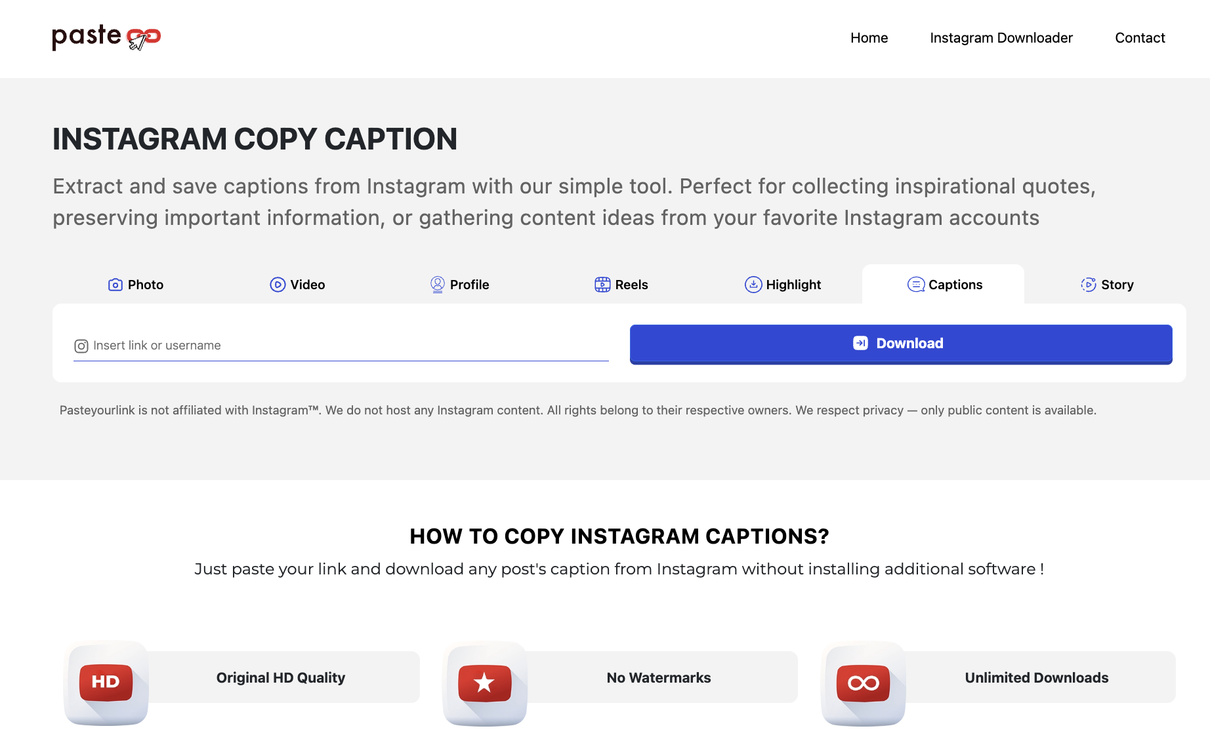Click the speech bubble icon beside Captions
1210x741 pixels.
coord(915,285)
